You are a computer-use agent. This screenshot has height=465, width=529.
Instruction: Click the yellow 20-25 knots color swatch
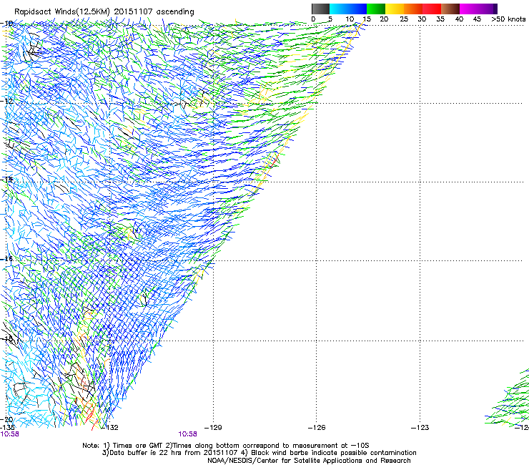395,9
